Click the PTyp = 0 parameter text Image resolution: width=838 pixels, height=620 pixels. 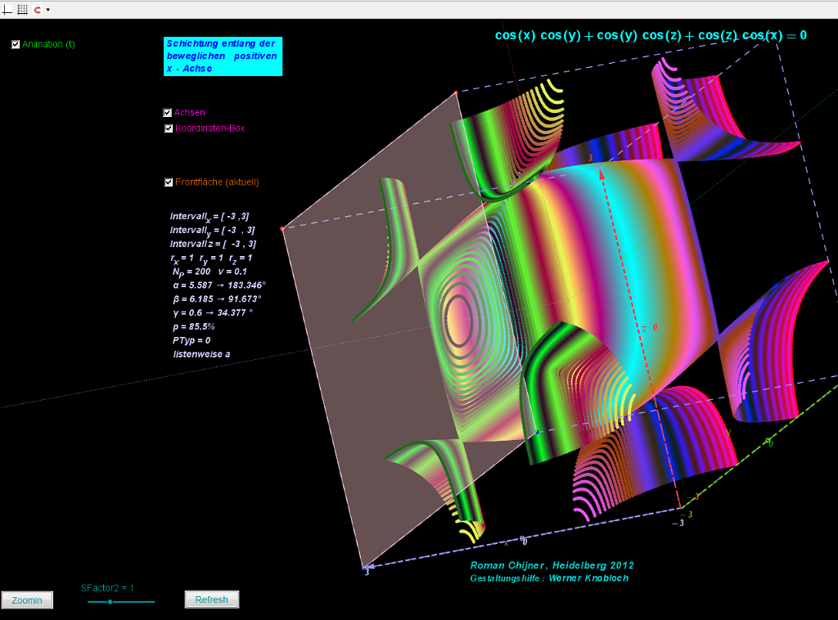[x=191, y=340]
